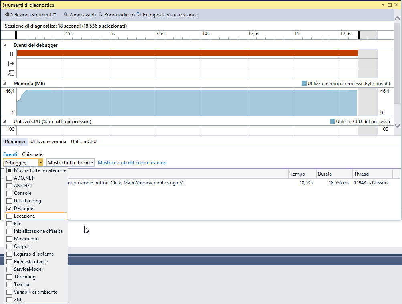Image resolution: width=402 pixels, height=304 pixels.
Task: Collapse the Memoria (MB) graph section
Action: (5, 84)
